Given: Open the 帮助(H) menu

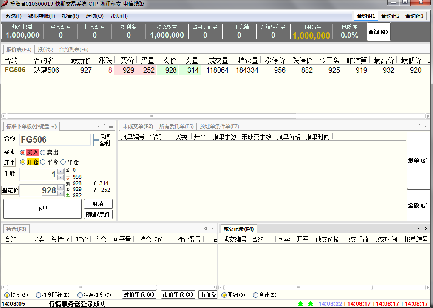Looking at the screenshot, I should coord(119,16).
